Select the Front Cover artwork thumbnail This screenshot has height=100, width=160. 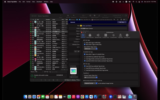(x=73, y=71)
